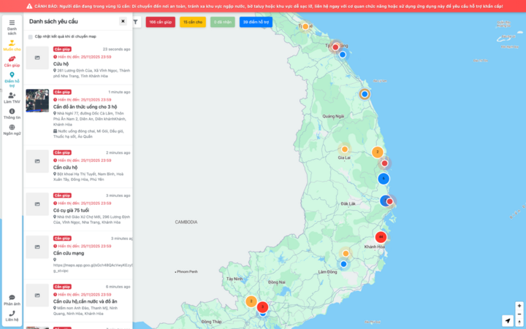Select the Muốn cho hand icon

[x=12, y=43]
